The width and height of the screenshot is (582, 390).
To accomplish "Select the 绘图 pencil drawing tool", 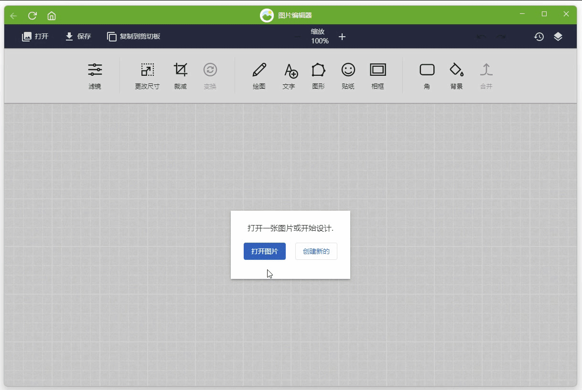I will (x=259, y=75).
